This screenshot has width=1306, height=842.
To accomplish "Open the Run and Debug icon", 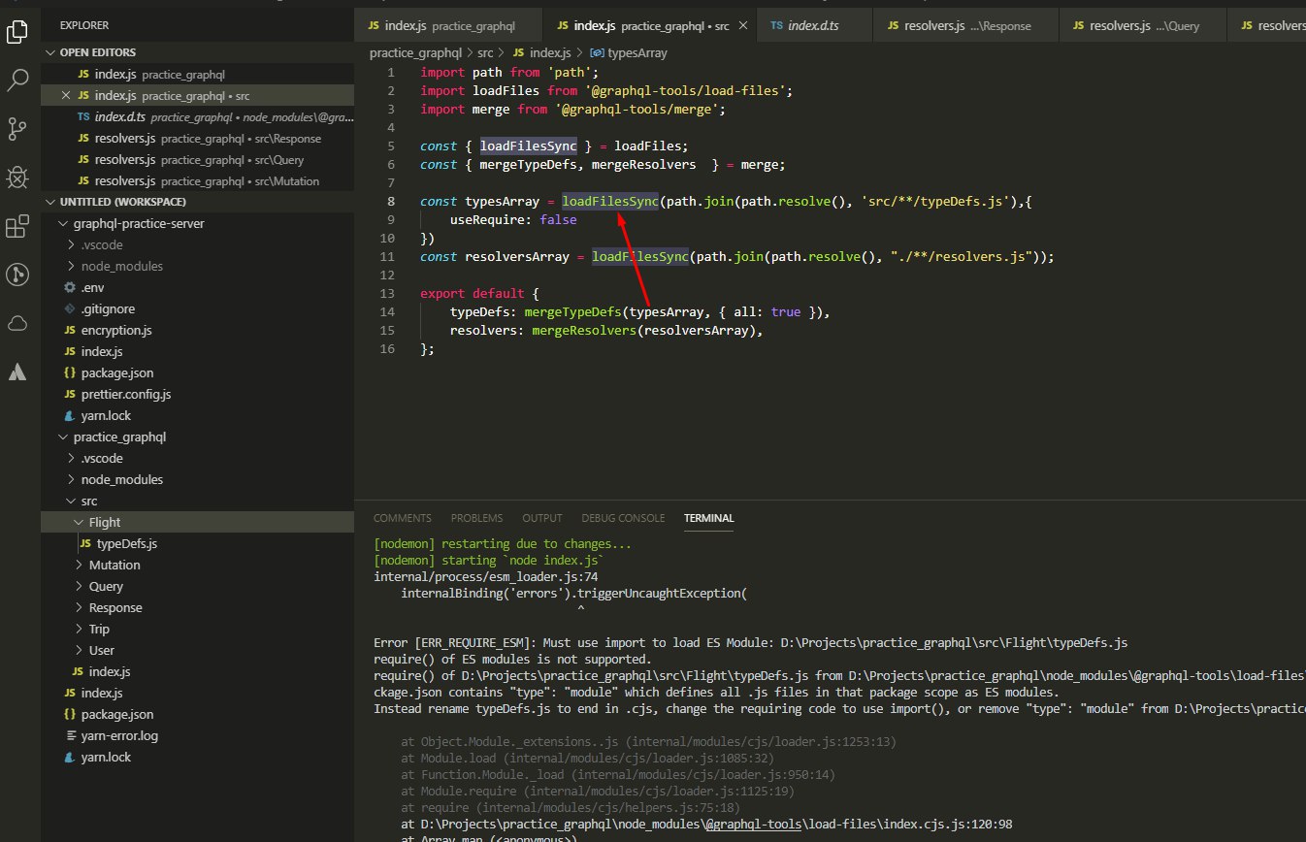I will pyautogui.click(x=17, y=178).
